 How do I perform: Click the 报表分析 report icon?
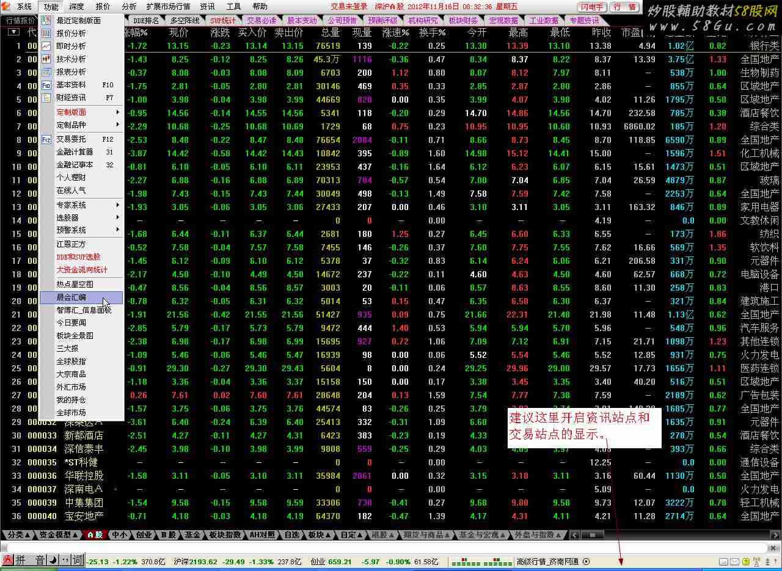click(x=46, y=72)
